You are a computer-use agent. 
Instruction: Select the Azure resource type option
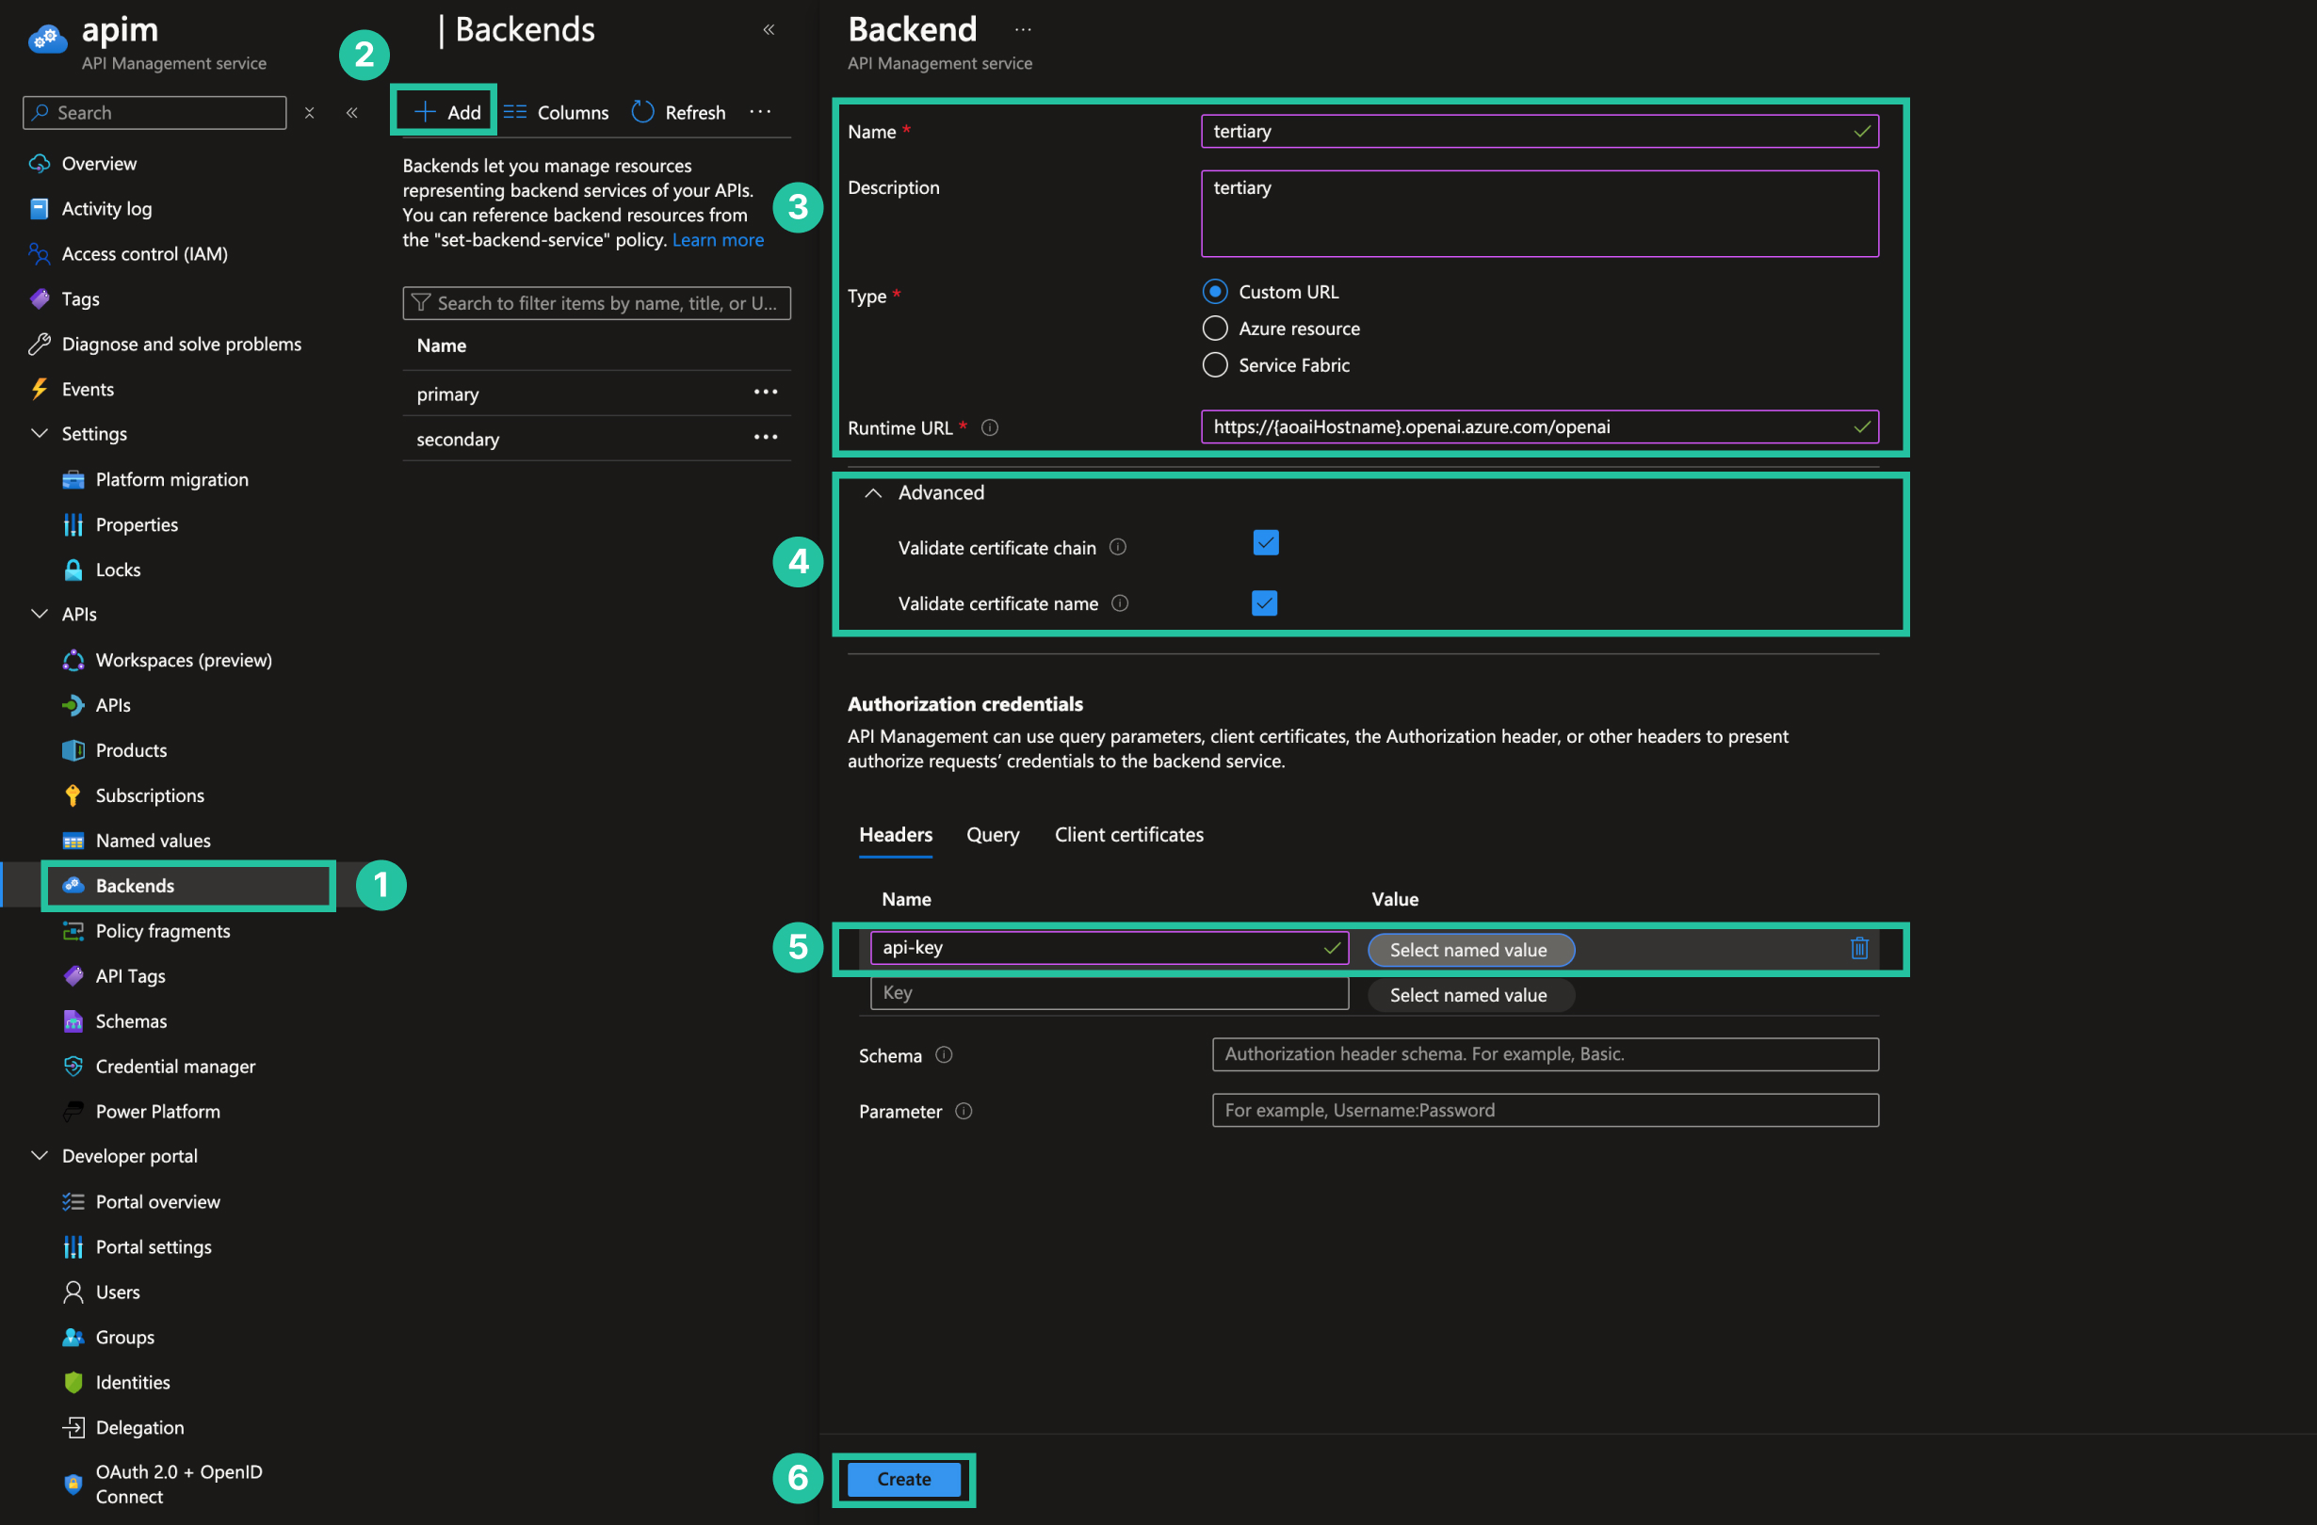1214,328
